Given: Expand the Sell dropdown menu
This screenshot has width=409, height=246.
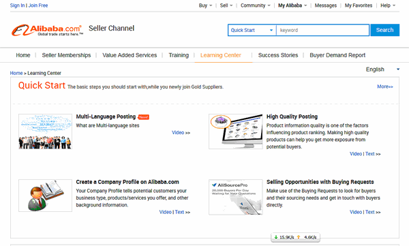Looking at the screenshot, I should [226, 5].
